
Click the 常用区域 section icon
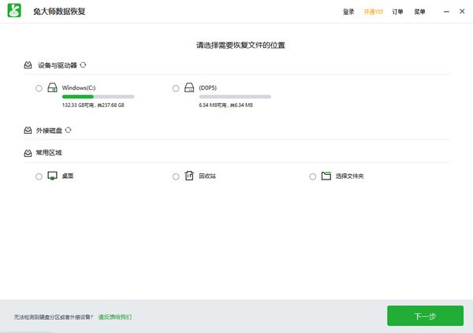pyautogui.click(x=28, y=153)
